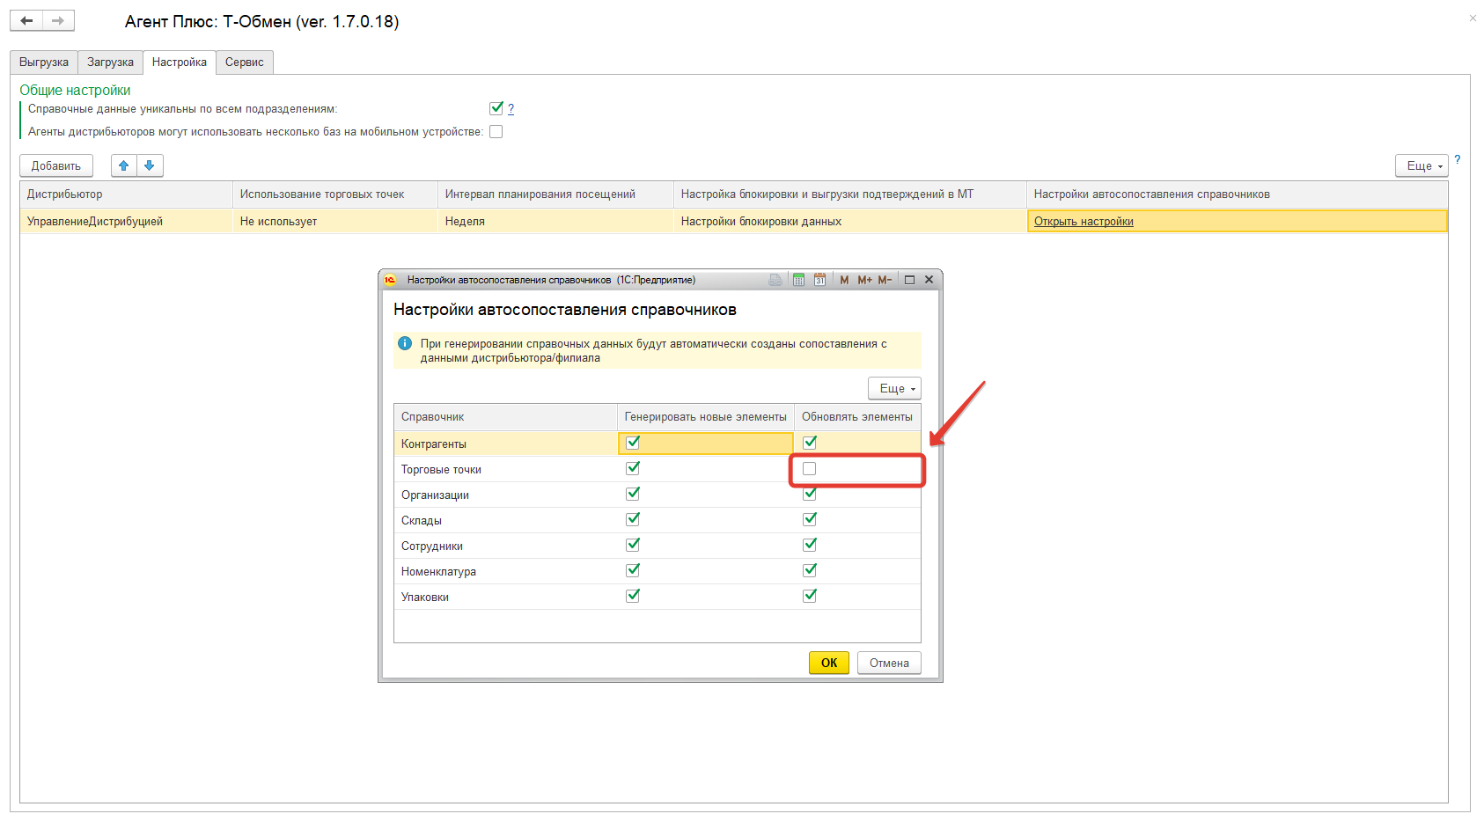Enable multiple bases on mobile device checkbox

496,132
